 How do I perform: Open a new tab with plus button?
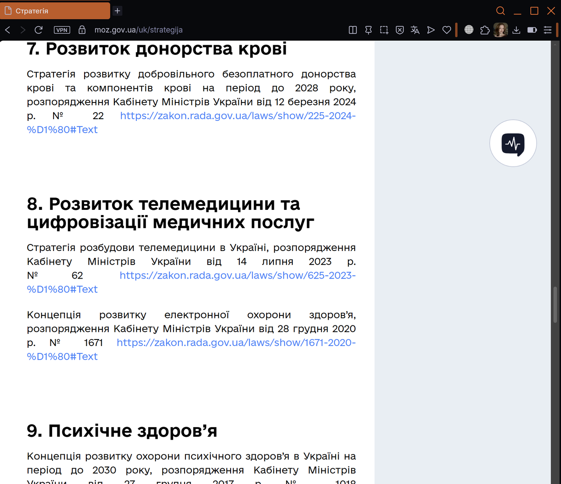pyautogui.click(x=117, y=11)
